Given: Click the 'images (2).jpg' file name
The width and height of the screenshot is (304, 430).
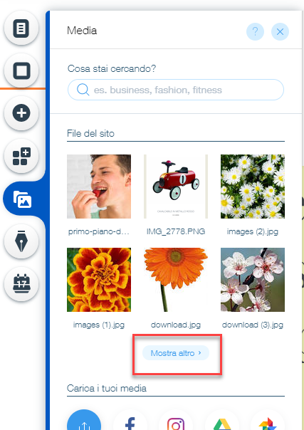Looking at the screenshot, I should click(x=253, y=231).
